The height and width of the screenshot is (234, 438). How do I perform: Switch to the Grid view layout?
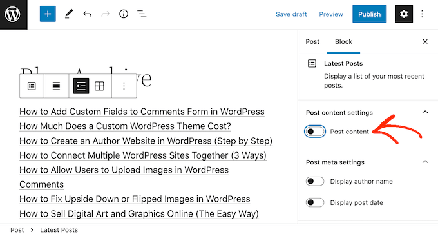(x=99, y=86)
